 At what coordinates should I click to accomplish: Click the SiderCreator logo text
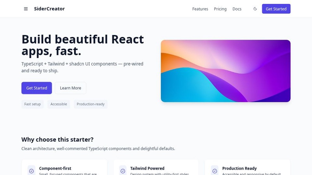[x=50, y=9]
